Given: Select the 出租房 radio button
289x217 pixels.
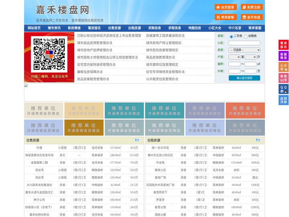Looking at the screenshot, I should (246, 37).
